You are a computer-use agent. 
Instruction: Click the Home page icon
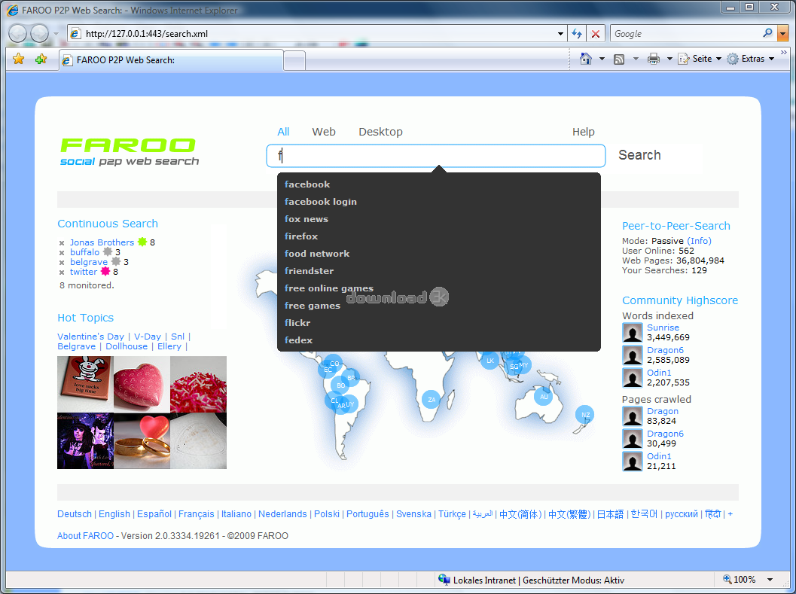[x=585, y=59]
